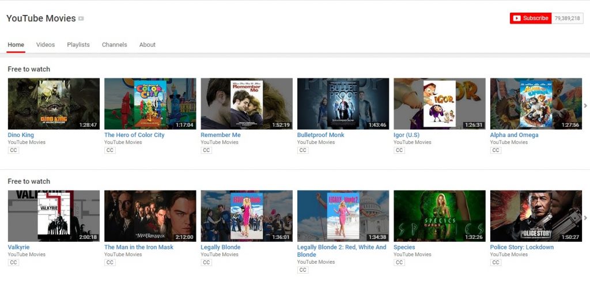
Task: Click the CC badge under Species
Action: (399, 263)
